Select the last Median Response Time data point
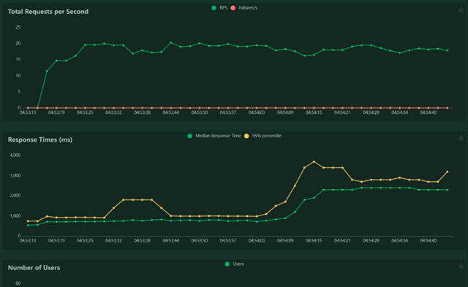 pos(447,190)
